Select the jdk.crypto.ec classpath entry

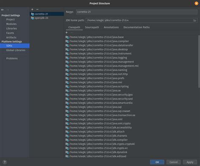(x=97, y=148)
